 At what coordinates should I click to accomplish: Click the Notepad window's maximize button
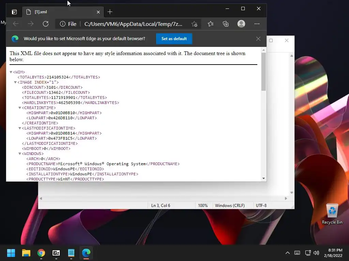point(271,40)
